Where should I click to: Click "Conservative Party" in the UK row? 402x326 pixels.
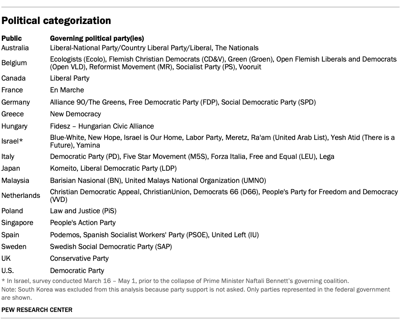tap(79, 259)
